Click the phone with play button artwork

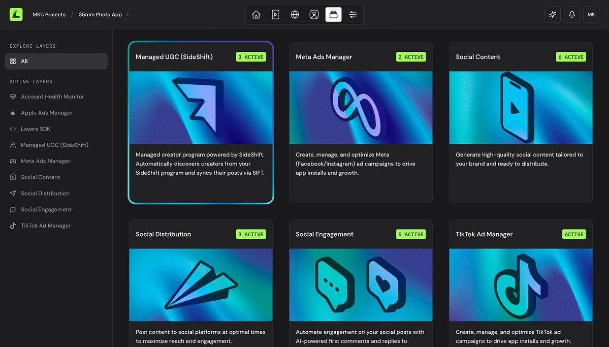pyautogui.click(x=521, y=108)
